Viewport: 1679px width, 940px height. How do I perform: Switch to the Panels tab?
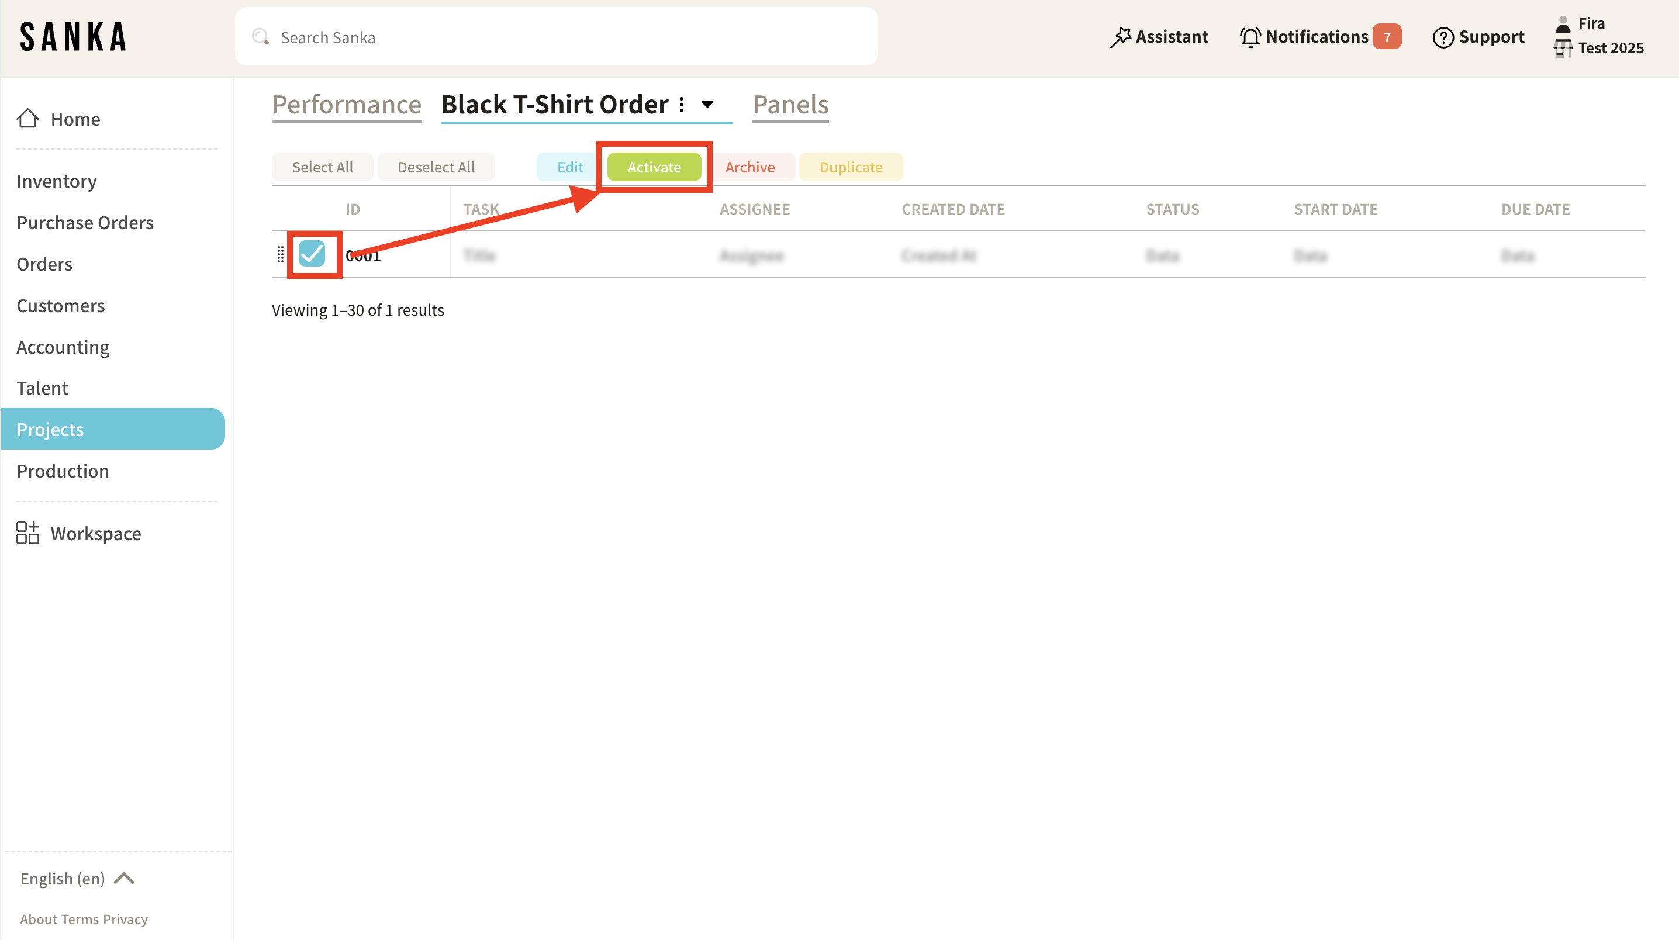tap(790, 104)
